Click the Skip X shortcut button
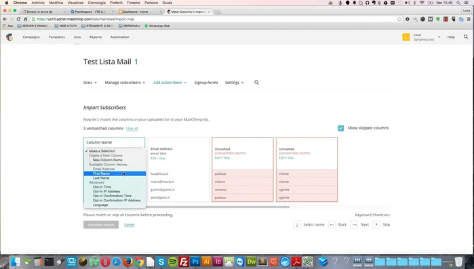This screenshot has height=269, width=474. pos(376,225)
